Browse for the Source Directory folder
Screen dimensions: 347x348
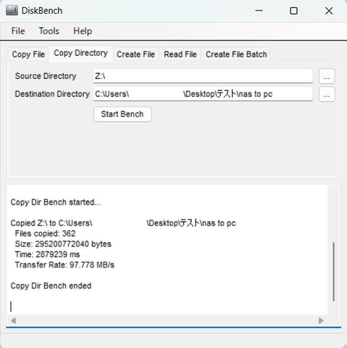pos(326,76)
